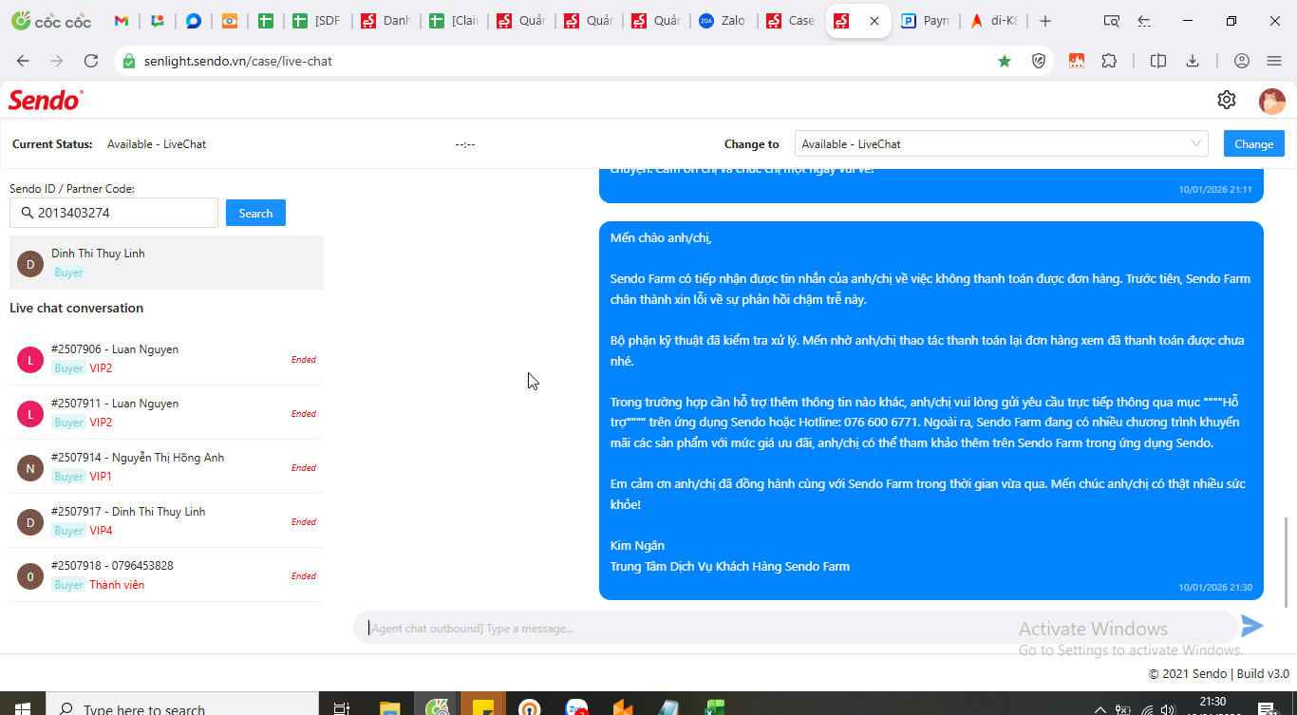
Task: Click the 10/01/2026 21:30 timestamp
Action: (1215, 587)
